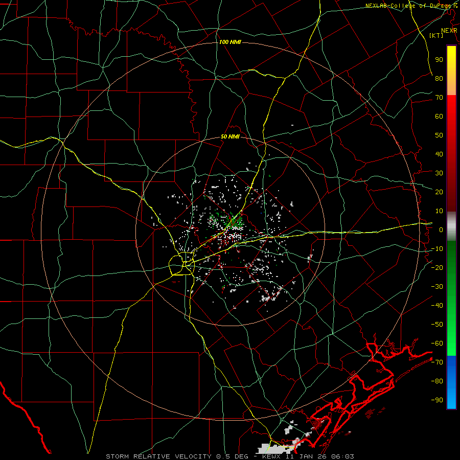Click the 10 value on the velocity scale
Image resolution: width=460 pixels, height=460 pixels.
coord(439,211)
